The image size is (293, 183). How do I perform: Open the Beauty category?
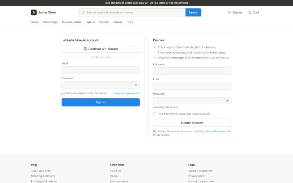click(118, 22)
